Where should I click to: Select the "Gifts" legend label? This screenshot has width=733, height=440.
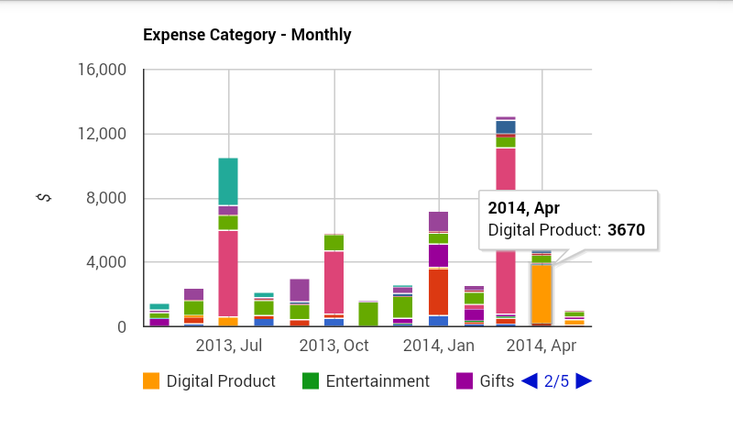pos(497,381)
